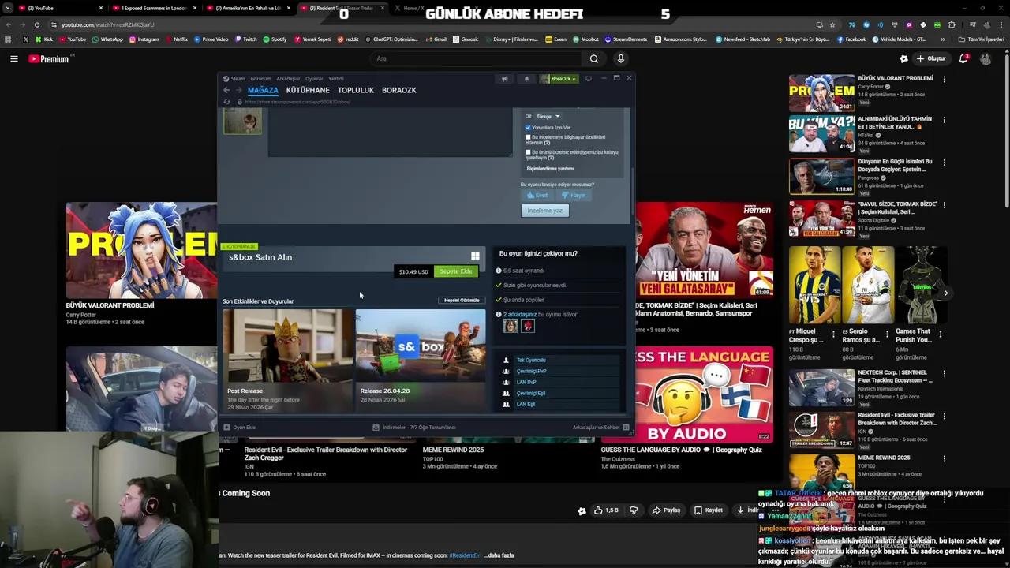
Task: Open options for MEME REWIND 2025 sidebar video
Action: (x=944, y=458)
